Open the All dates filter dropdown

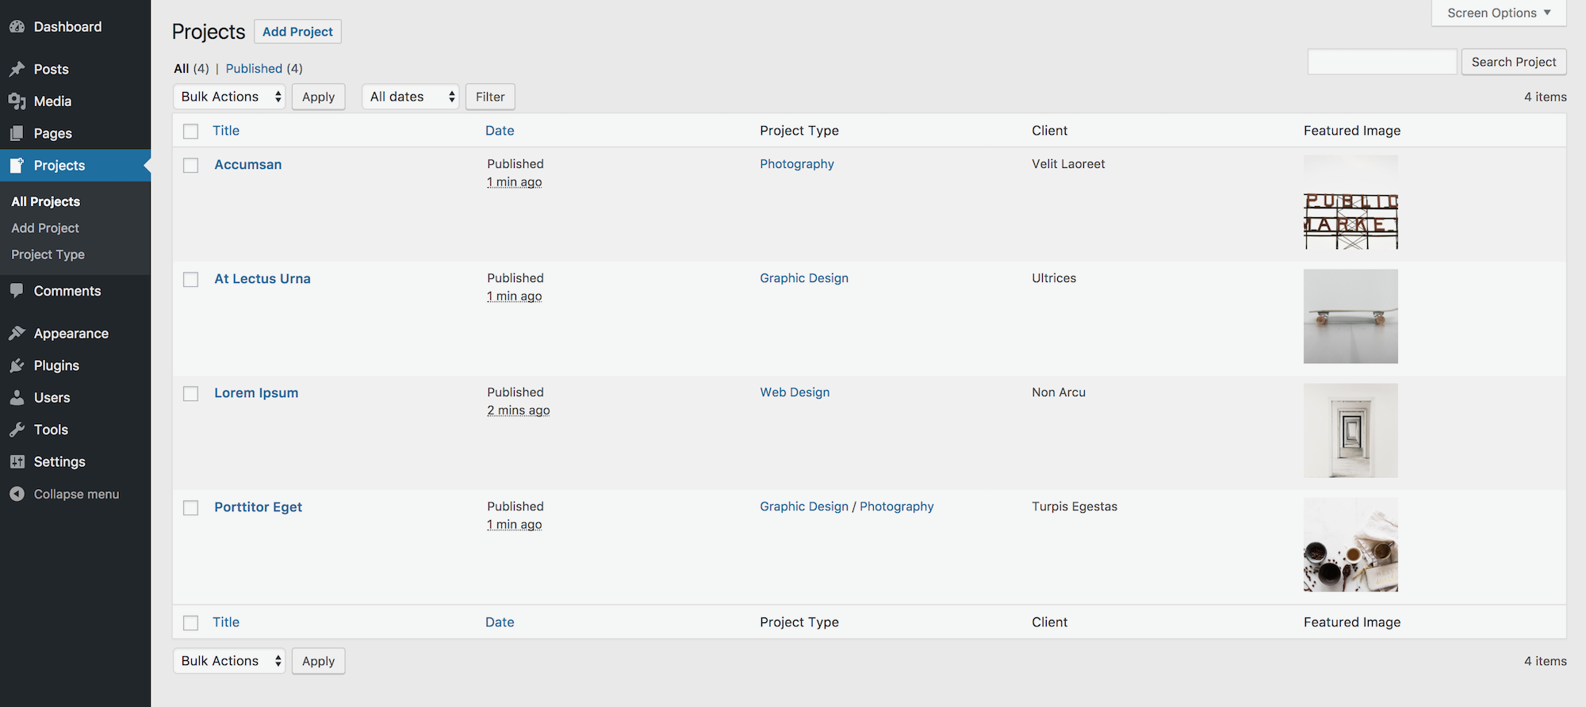411,97
